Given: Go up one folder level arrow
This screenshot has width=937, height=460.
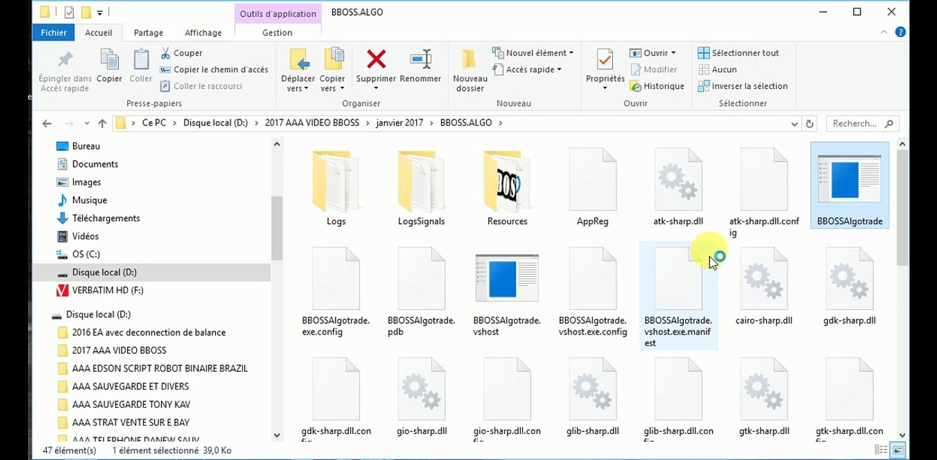Looking at the screenshot, I should (x=102, y=123).
